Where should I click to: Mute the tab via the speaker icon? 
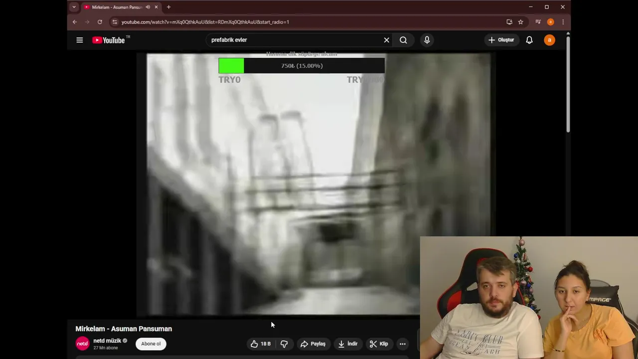coord(148,7)
